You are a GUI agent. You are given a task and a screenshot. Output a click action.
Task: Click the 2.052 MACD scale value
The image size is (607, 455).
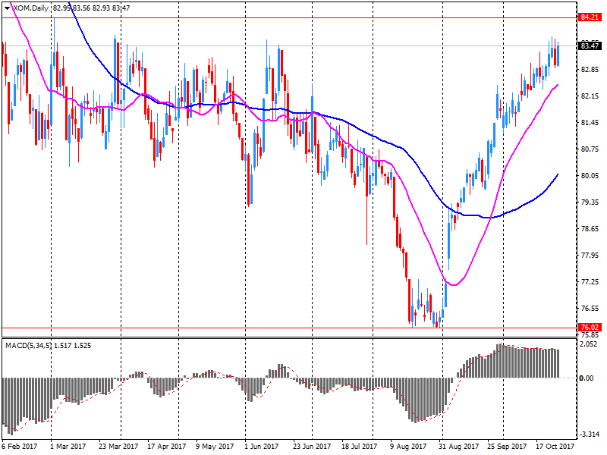coord(589,344)
